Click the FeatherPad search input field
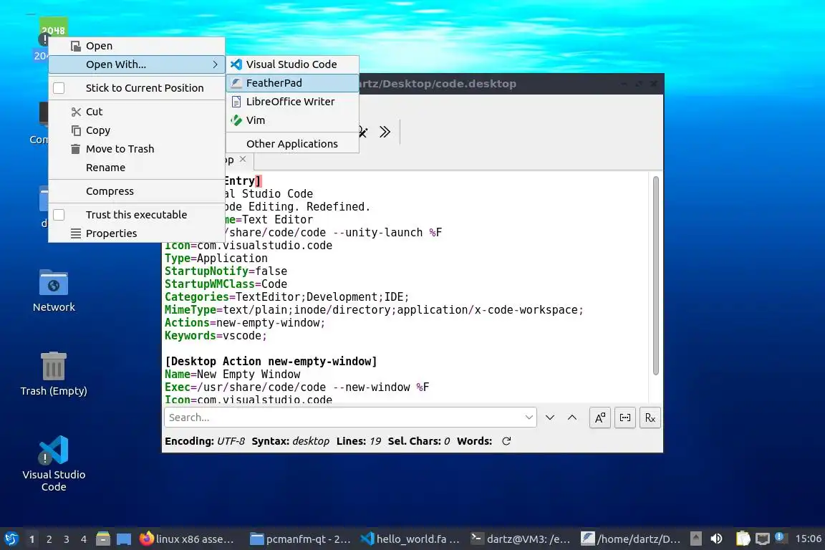Screen dimensions: 825x550 350,418
